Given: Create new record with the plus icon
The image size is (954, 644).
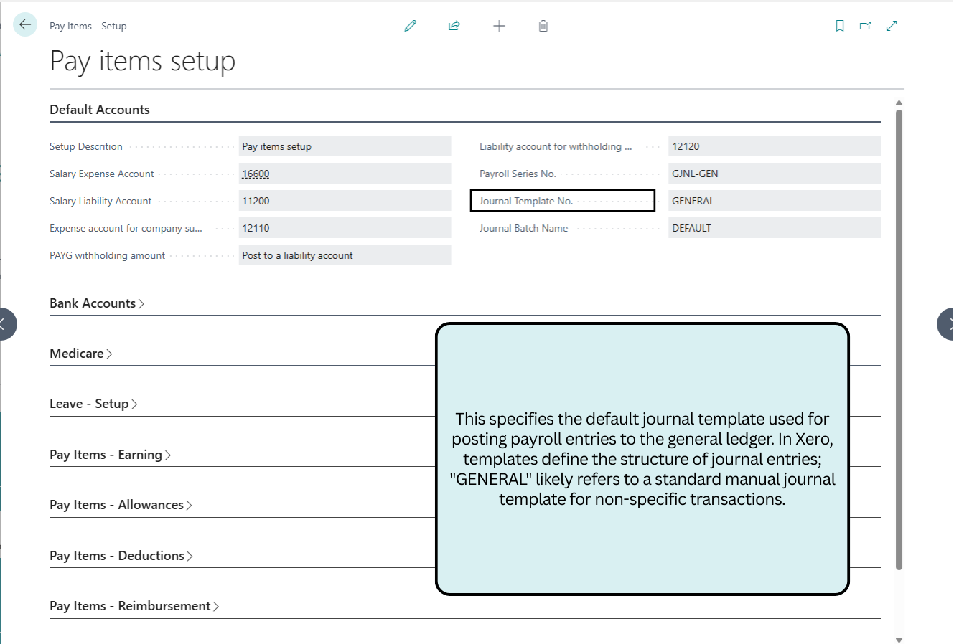Looking at the screenshot, I should click(x=499, y=25).
